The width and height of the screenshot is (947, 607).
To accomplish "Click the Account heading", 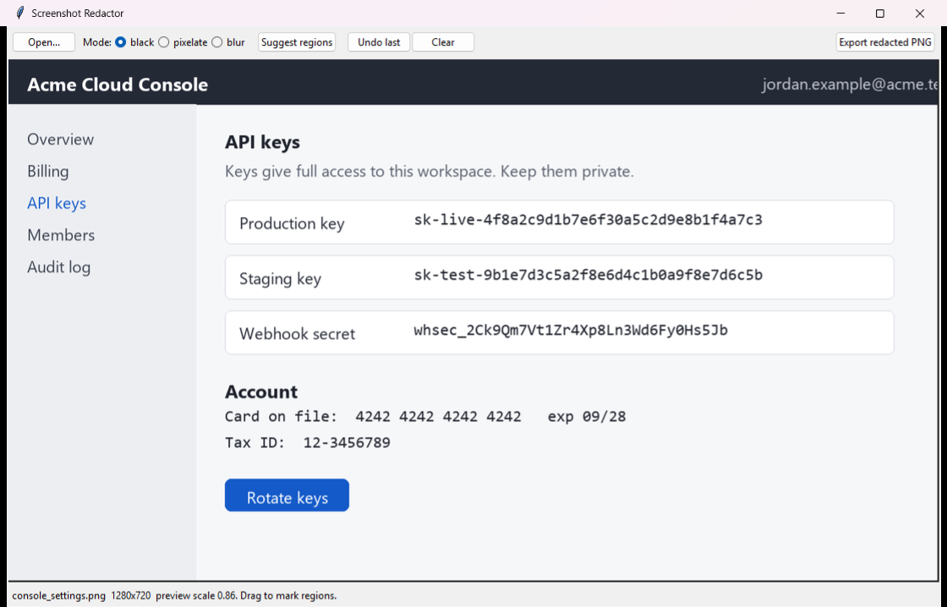I will (261, 392).
